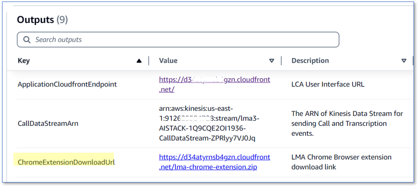Open the lma-chrome-extension.zip download link

[x=215, y=162]
